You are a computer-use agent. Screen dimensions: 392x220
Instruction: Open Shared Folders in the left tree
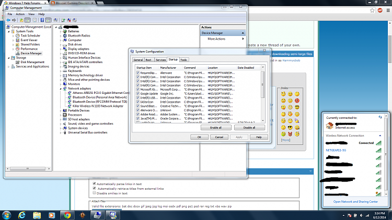[x=30, y=44]
